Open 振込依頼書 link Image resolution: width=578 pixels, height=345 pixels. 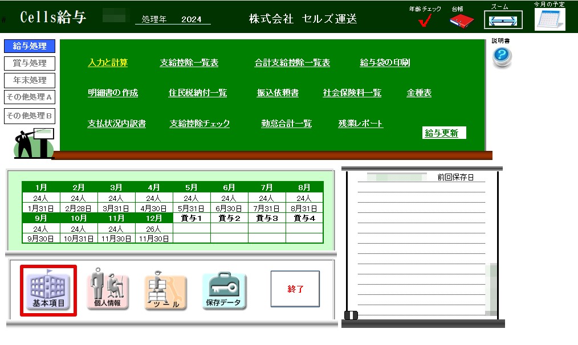pyautogui.click(x=278, y=93)
